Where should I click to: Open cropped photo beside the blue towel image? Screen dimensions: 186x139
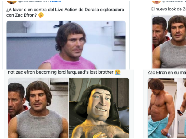point(181,108)
